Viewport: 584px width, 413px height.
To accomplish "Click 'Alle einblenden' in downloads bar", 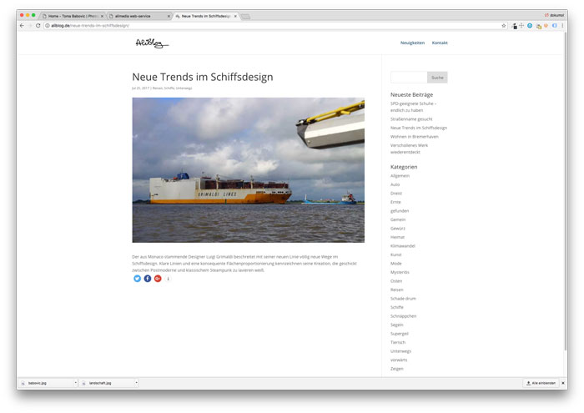I will (x=541, y=383).
